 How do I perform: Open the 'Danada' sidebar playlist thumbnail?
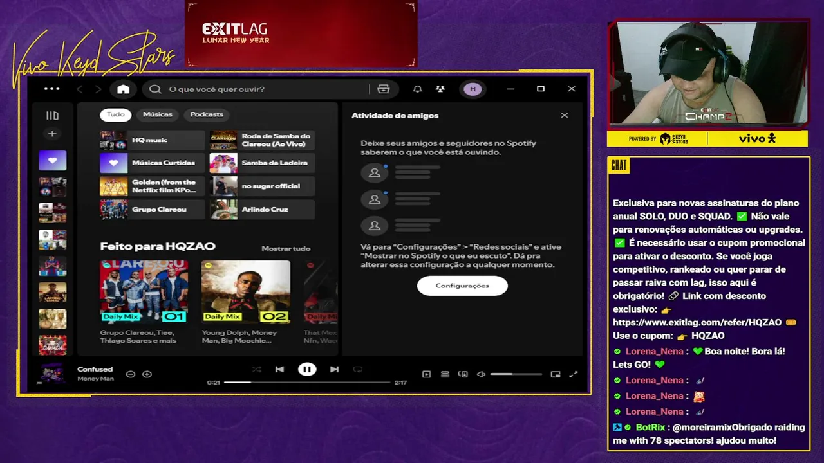pos(52,345)
